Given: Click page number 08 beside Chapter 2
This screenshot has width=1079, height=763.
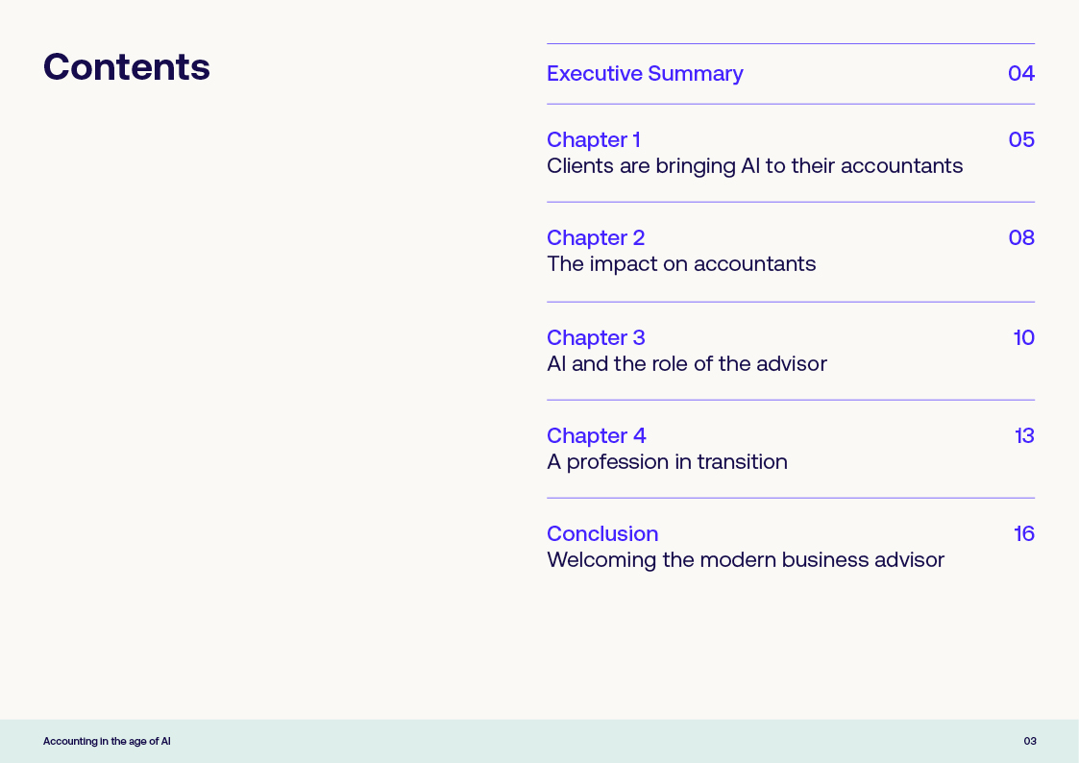Looking at the screenshot, I should [x=1021, y=238].
